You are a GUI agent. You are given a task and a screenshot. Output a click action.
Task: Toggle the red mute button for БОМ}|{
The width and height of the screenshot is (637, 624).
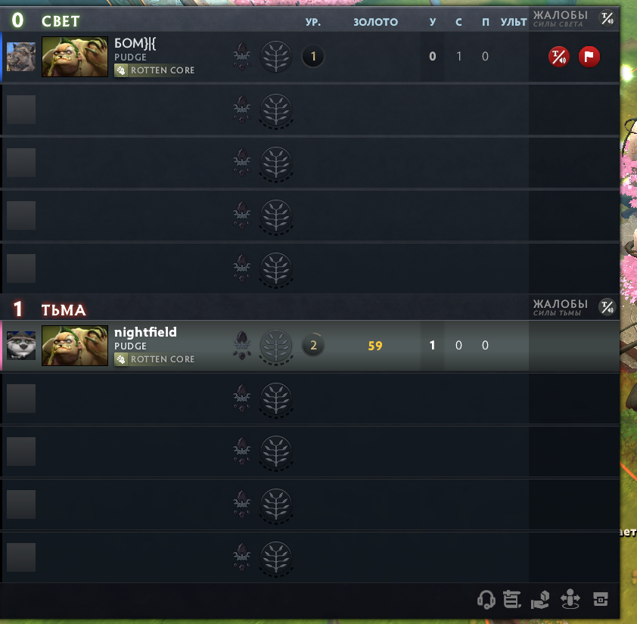pos(558,57)
